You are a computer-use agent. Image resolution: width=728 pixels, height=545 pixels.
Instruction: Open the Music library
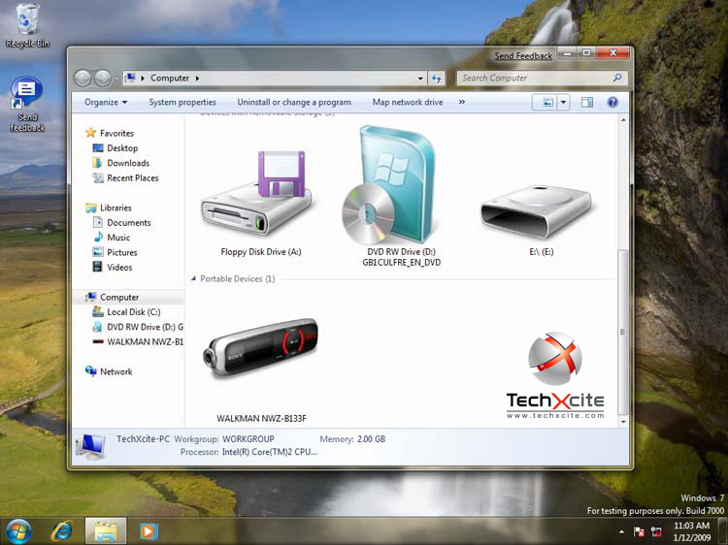pos(118,238)
